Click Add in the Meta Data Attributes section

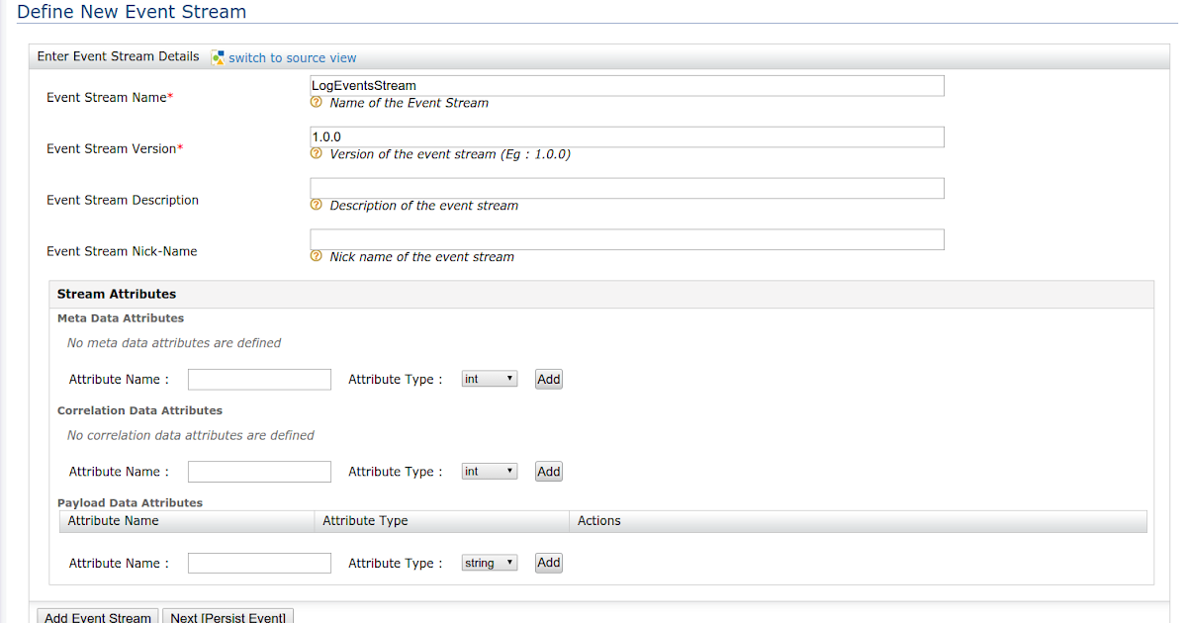548,378
